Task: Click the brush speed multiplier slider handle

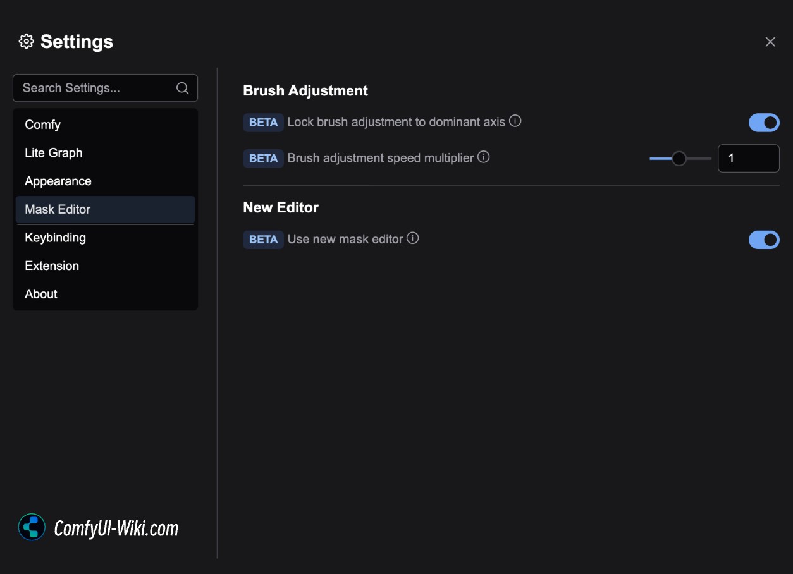Action: [x=679, y=159]
